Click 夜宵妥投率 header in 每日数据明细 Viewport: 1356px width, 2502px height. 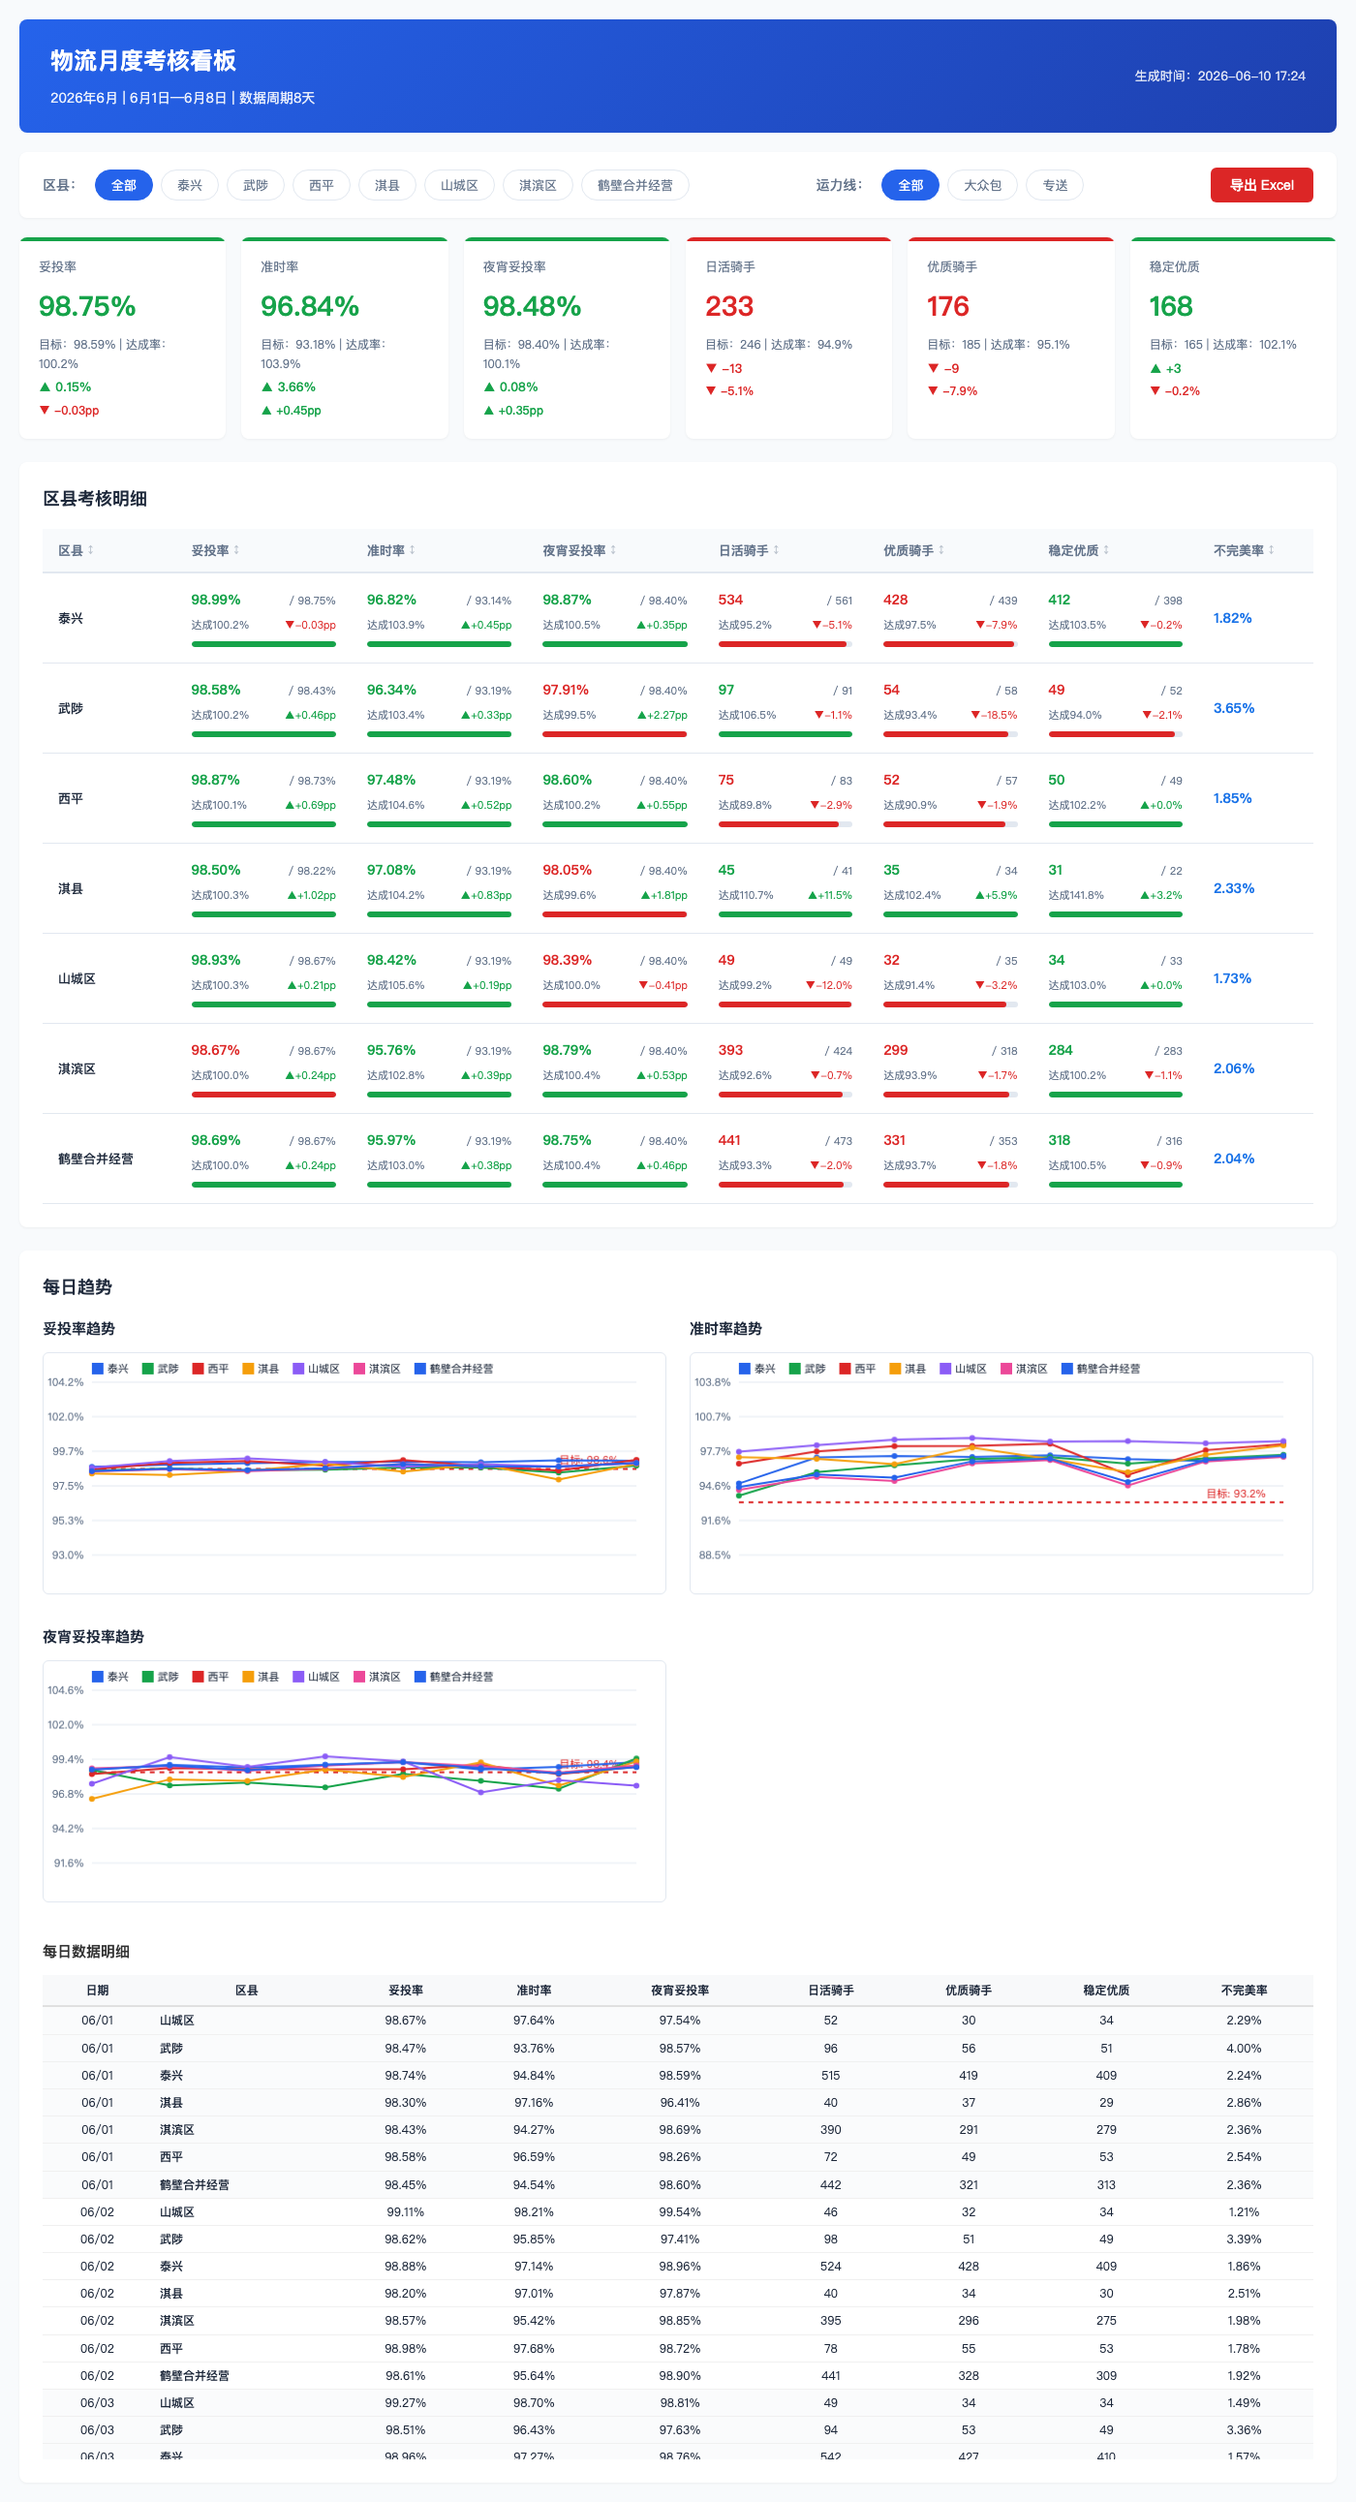(680, 1991)
